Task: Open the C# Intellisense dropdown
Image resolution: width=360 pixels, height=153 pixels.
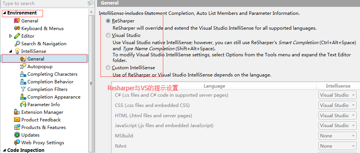Action: click(x=337, y=95)
